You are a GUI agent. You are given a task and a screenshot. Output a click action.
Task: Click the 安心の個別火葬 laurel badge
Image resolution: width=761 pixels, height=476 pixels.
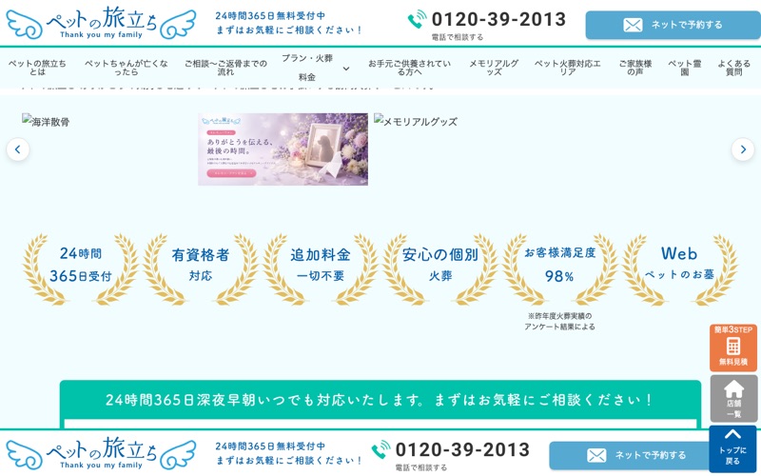[x=440, y=269]
